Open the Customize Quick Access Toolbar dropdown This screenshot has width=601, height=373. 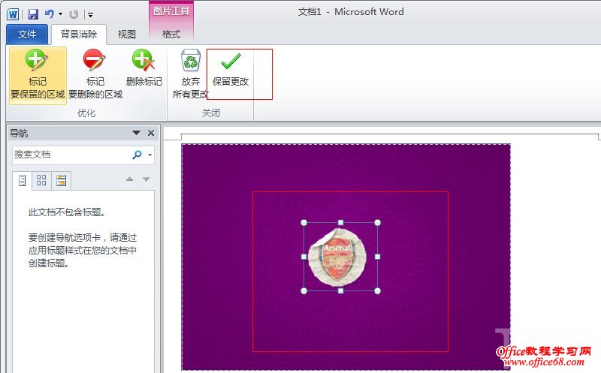pos(90,15)
